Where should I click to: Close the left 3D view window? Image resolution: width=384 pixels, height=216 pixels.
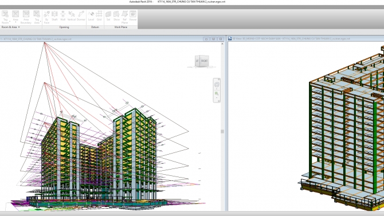pyautogui.click(x=221, y=39)
